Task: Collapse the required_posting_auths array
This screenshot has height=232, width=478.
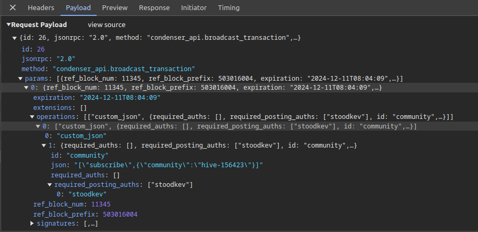Action: (50, 185)
